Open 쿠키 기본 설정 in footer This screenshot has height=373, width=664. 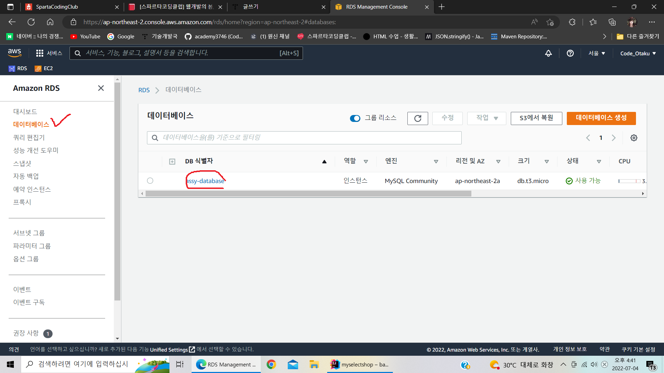tap(638, 350)
